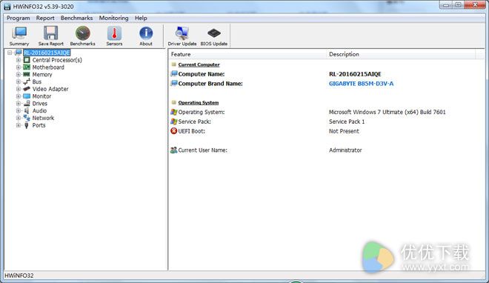
Task: Select the Microsoft Windows 7 Ultimate value
Action: pyautogui.click(x=387, y=112)
